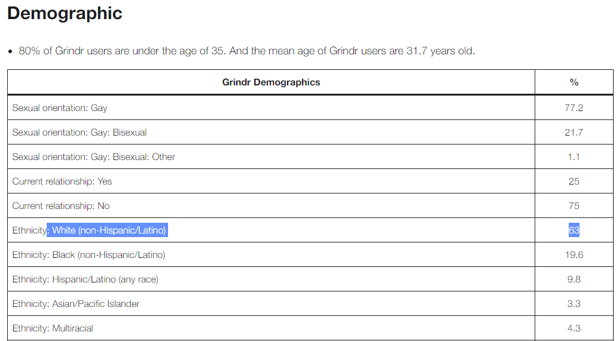This screenshot has height=341, width=616.
Task: Click highlighted White (non-Hispanic/Latino) text
Action: click(109, 231)
